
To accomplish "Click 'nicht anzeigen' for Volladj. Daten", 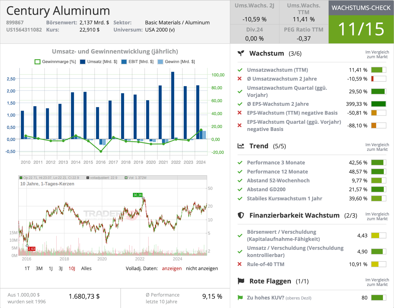I will click(202, 268).
